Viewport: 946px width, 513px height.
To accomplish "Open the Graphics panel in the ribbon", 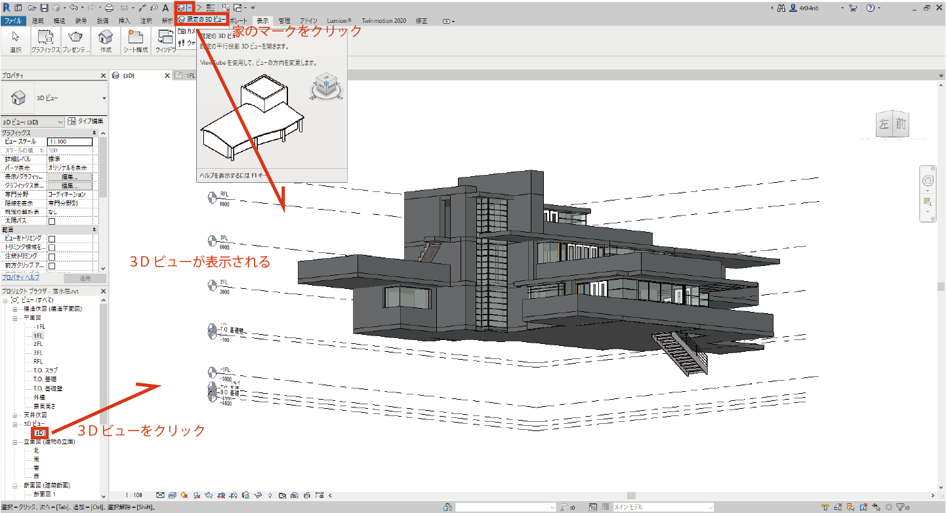I will [45, 41].
